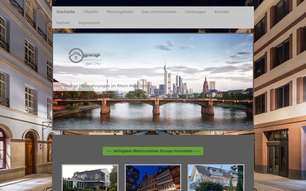Open Mietangebote in the navigation
The width and height of the screenshot is (306, 191).
click(x=120, y=12)
